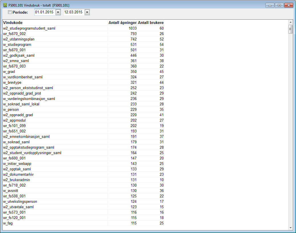Select row w2_studieprogramstudent_saml

[x=83, y=28]
